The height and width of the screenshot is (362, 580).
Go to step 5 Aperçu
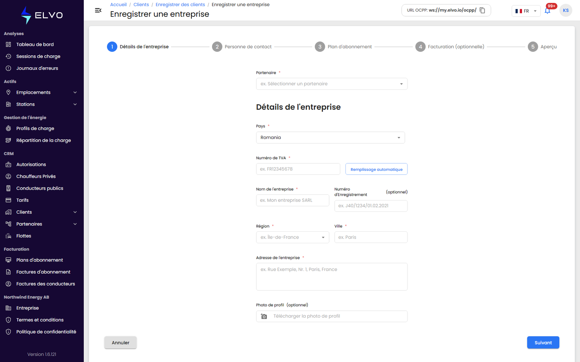(x=542, y=47)
